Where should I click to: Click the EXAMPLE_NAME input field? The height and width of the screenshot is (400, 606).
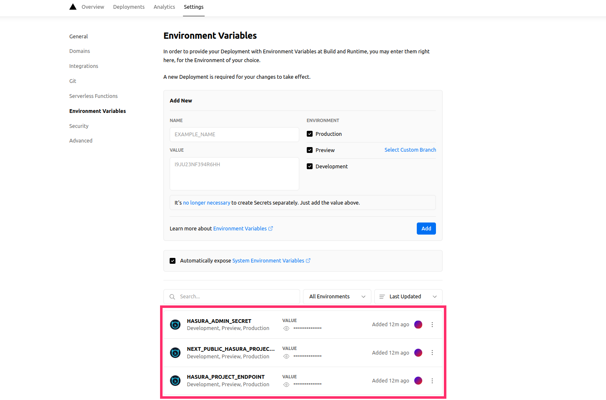point(234,134)
